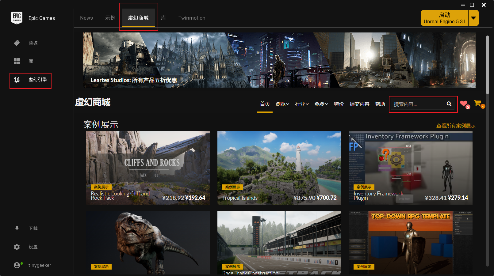
Task: Open the shopping cart icon
Action: (x=478, y=103)
